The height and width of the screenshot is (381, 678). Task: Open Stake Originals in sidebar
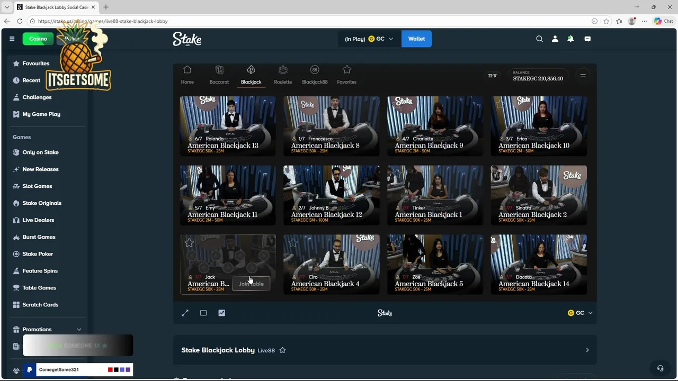pos(42,203)
